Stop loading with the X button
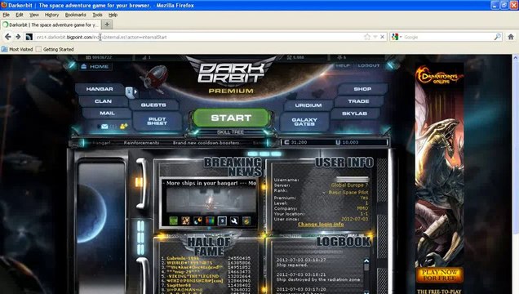Viewport: 519px width, 294px height. pos(382,37)
